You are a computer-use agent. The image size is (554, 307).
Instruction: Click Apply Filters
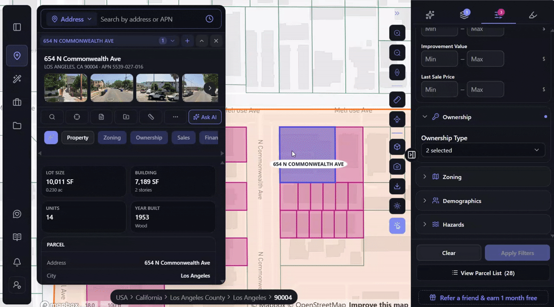pyautogui.click(x=517, y=253)
